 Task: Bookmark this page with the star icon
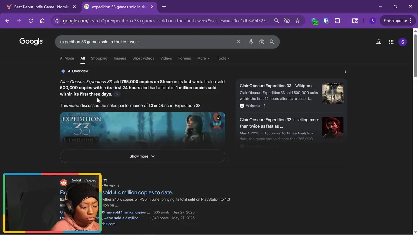tap(297, 21)
